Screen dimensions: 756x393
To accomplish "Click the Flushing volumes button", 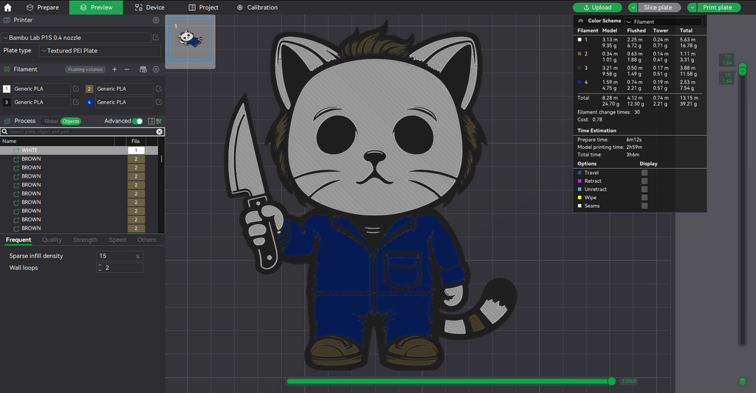I will point(85,69).
